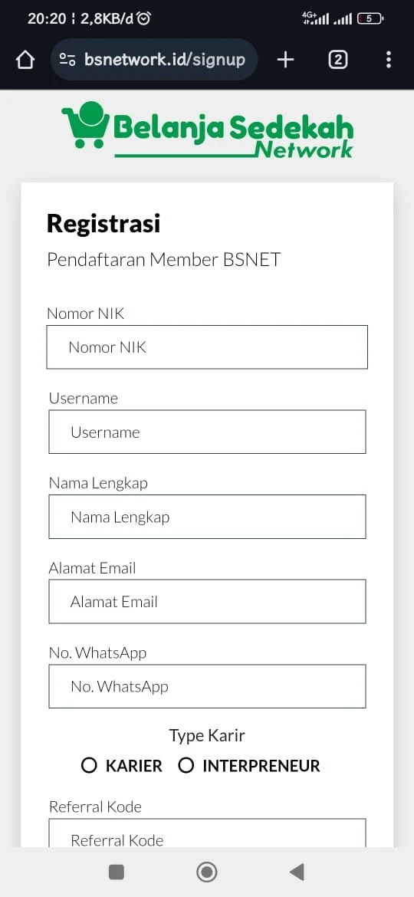Click the Belanja Sedekah Network title text

[x=233, y=136]
